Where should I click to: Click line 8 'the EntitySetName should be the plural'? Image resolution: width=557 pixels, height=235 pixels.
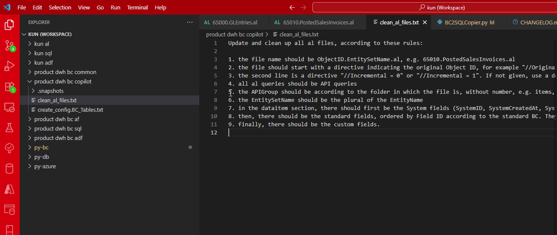[330, 100]
